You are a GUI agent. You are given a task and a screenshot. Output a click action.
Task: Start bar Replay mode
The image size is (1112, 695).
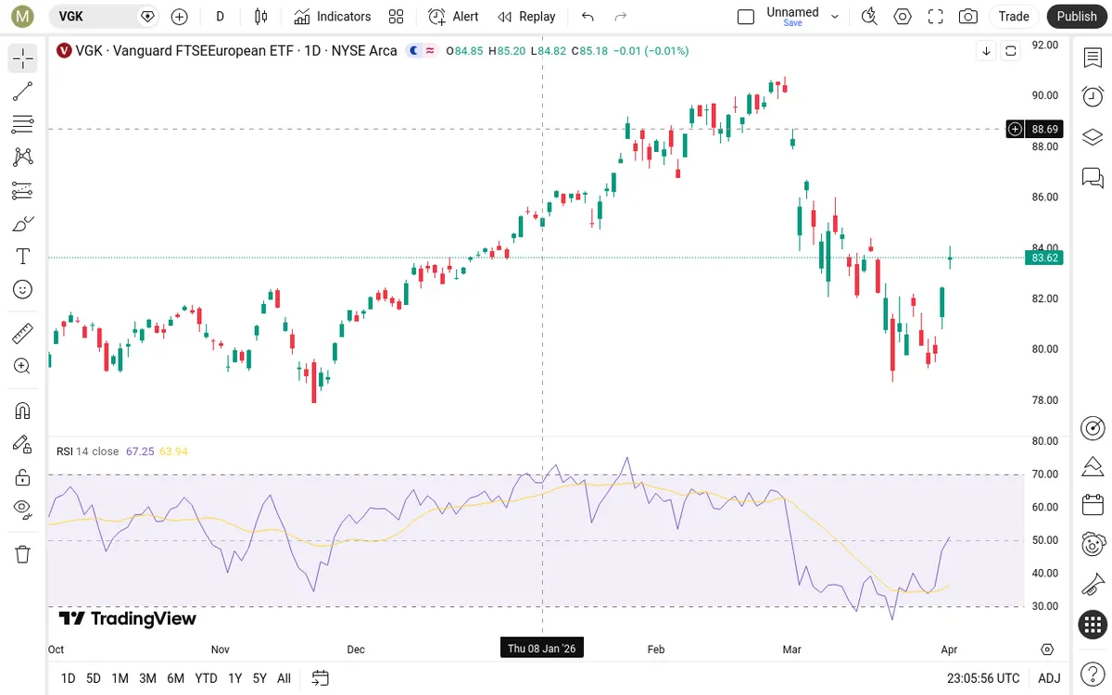[x=526, y=17]
